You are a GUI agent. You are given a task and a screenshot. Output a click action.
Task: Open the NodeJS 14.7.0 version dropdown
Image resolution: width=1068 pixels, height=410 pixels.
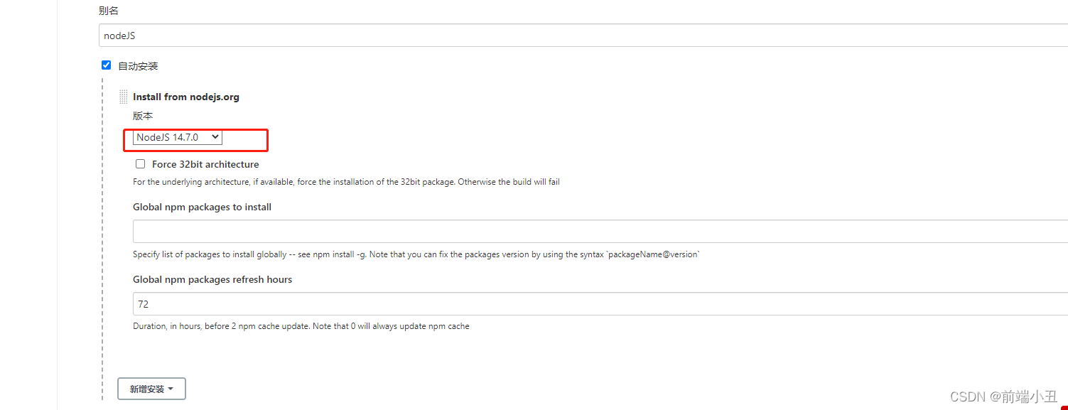point(178,138)
